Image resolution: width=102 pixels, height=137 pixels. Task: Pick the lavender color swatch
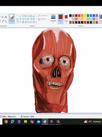point(97,19)
